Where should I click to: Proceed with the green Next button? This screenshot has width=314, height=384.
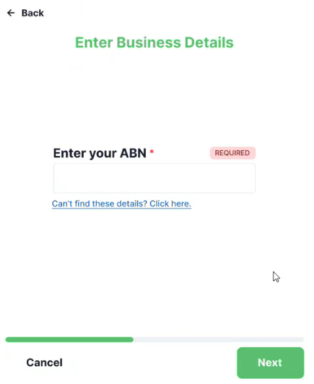click(270, 362)
